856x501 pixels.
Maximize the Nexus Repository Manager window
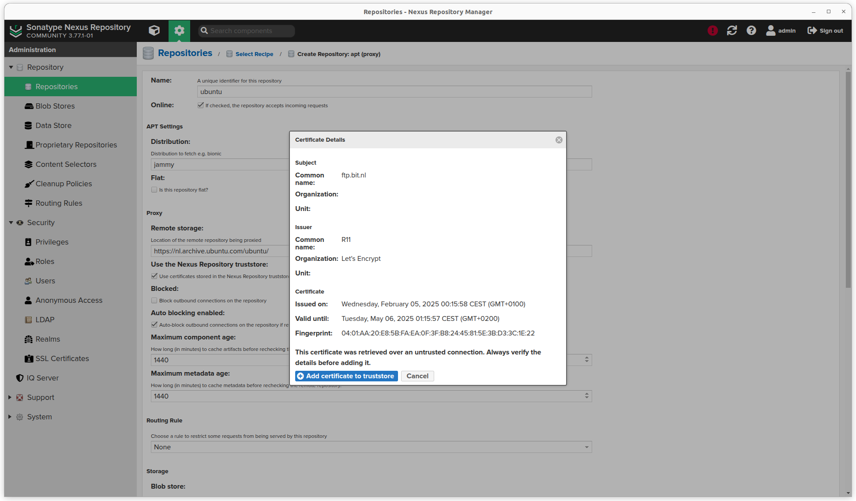[829, 12]
